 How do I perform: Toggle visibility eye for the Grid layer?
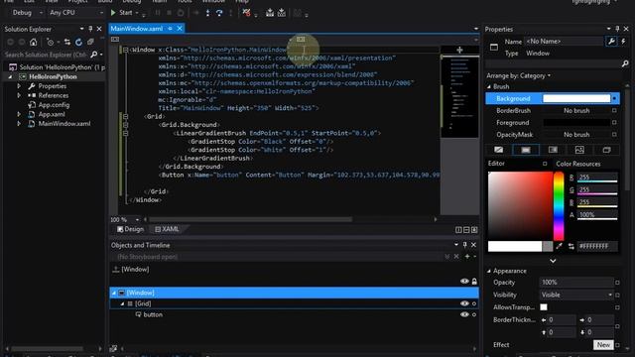[x=464, y=303]
